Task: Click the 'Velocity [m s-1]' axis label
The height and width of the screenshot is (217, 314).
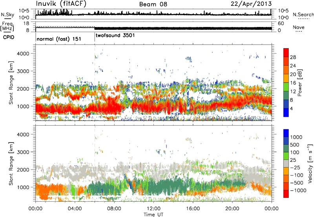Action: point(310,163)
